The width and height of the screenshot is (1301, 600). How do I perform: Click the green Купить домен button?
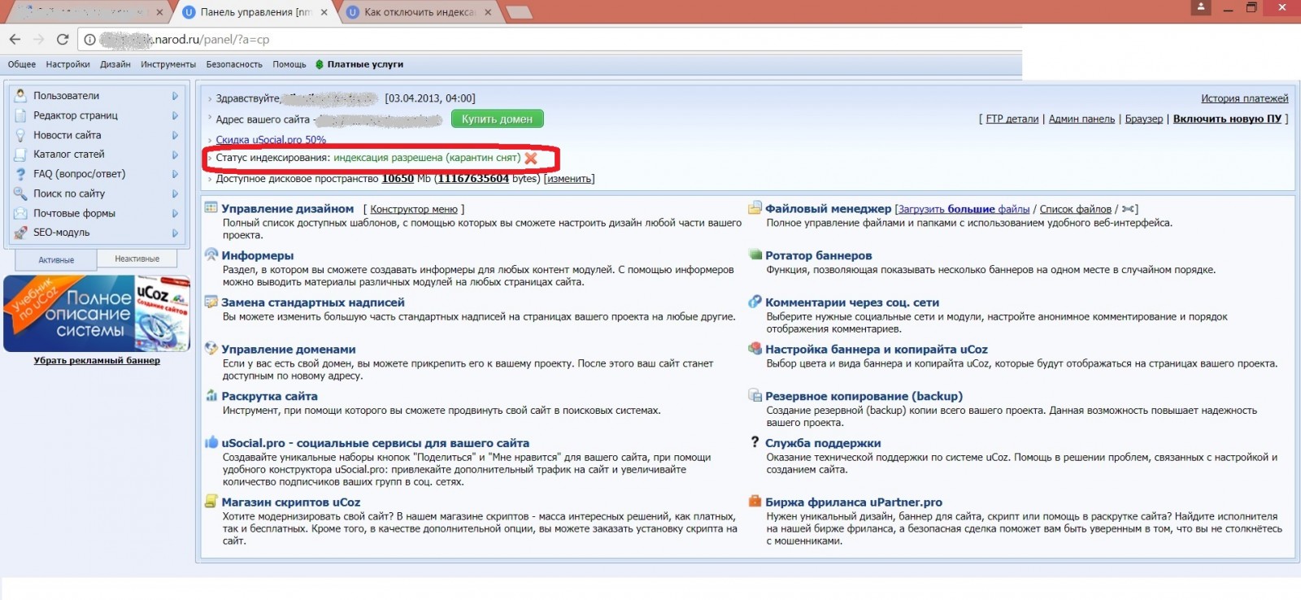pos(497,119)
